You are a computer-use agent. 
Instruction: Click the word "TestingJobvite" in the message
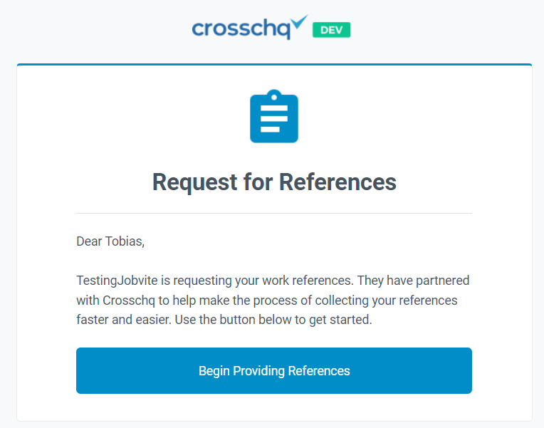[114, 280]
